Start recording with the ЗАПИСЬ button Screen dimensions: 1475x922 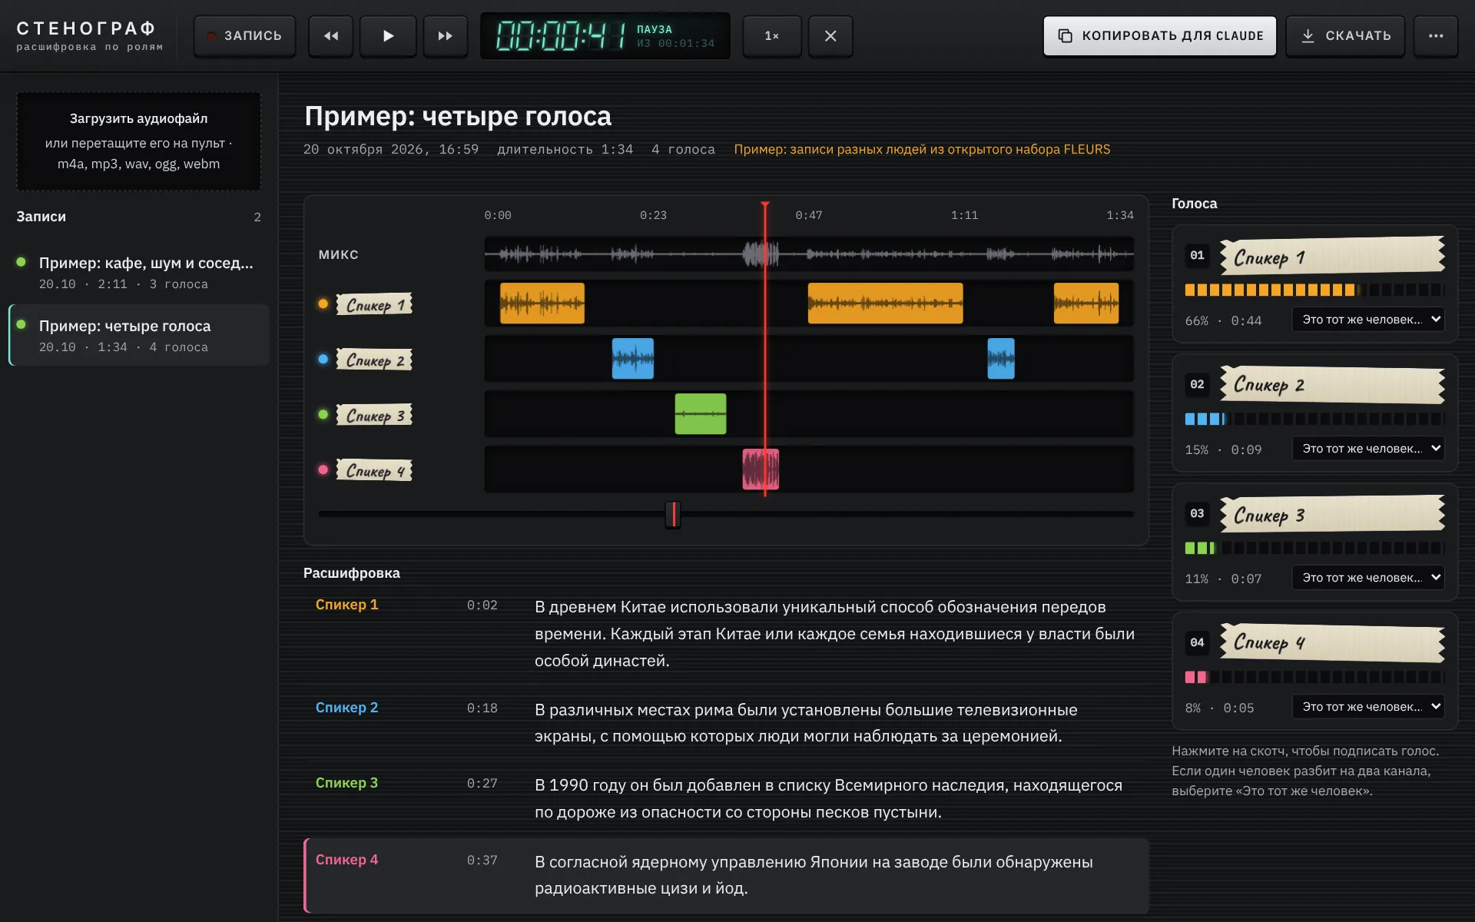click(244, 36)
